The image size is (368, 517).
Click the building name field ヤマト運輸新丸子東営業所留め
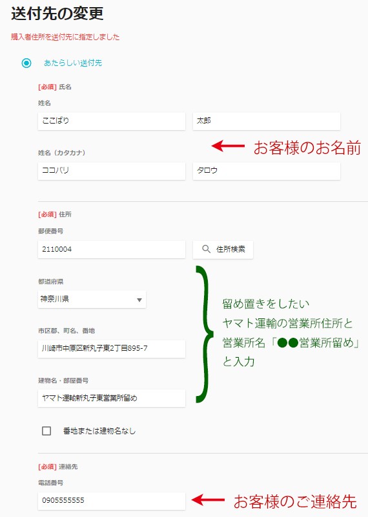(112, 398)
